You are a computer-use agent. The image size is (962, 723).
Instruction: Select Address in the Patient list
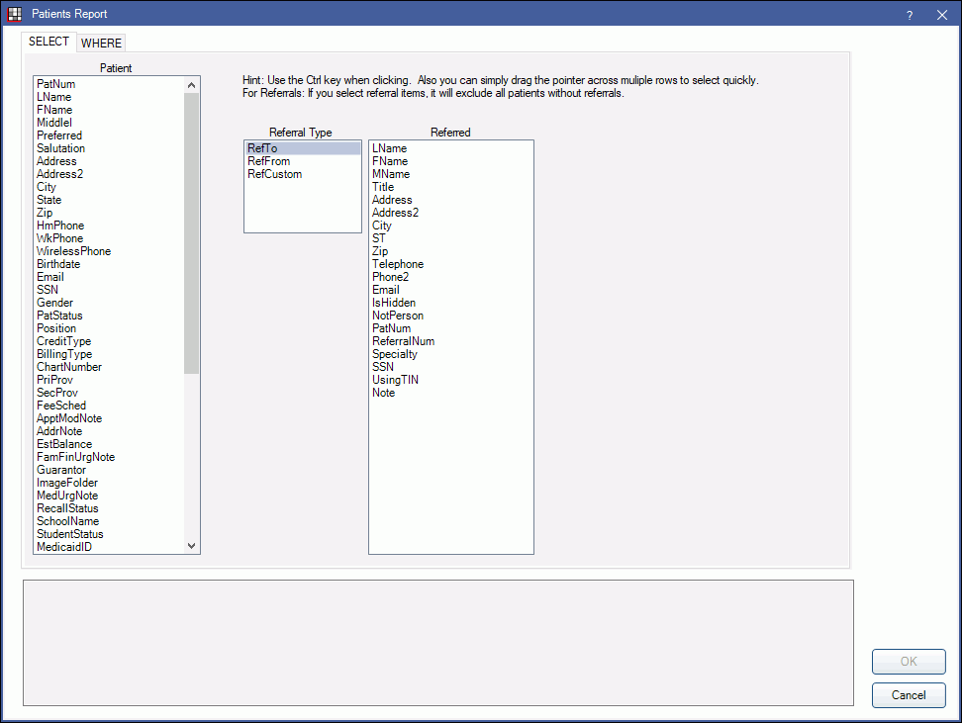point(109,161)
